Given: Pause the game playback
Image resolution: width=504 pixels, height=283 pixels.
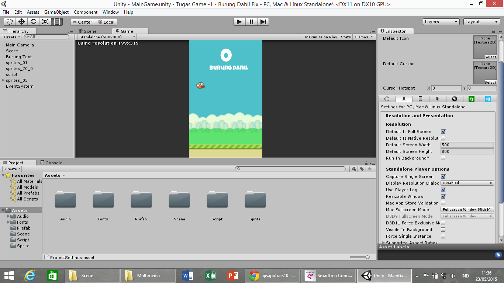Looking at the screenshot, I should click(251, 22).
